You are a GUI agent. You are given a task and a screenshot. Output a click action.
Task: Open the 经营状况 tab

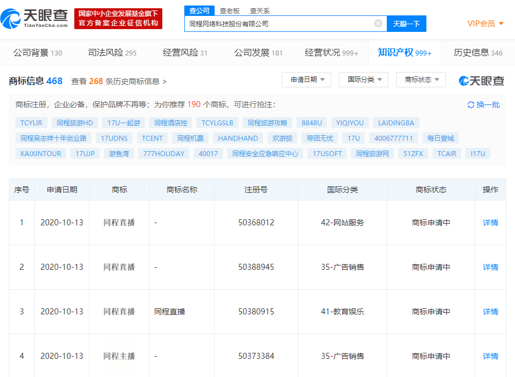tap(331, 53)
